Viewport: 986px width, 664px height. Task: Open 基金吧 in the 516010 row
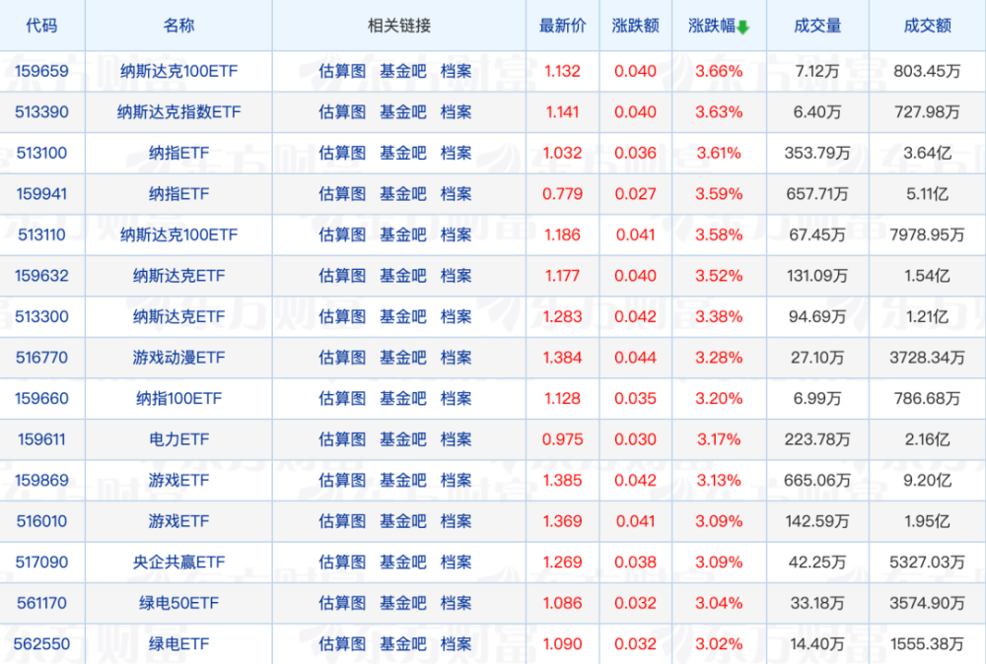(402, 521)
